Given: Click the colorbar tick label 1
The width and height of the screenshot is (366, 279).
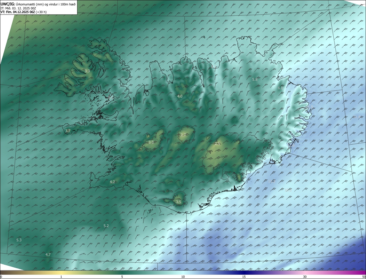Looking at the screenshot, I should tap(61, 277).
